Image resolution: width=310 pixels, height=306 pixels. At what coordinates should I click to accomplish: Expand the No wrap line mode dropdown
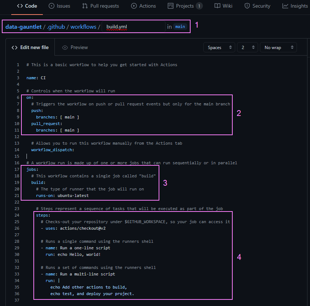pos(278,48)
